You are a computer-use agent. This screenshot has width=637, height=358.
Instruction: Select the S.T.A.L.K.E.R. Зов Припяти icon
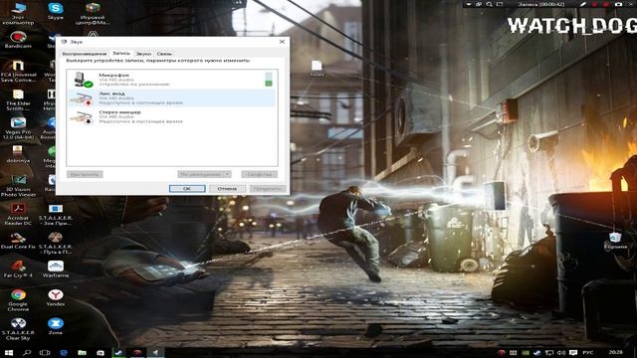coord(56,215)
